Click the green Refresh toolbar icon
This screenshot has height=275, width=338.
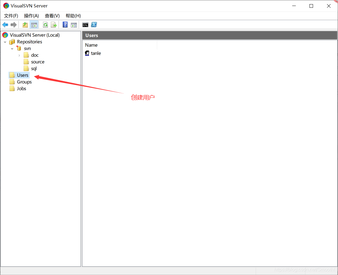tap(45, 25)
